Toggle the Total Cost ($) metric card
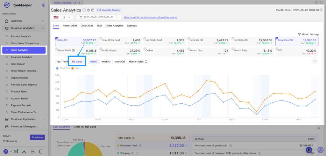326x156 pixels. 297,41
